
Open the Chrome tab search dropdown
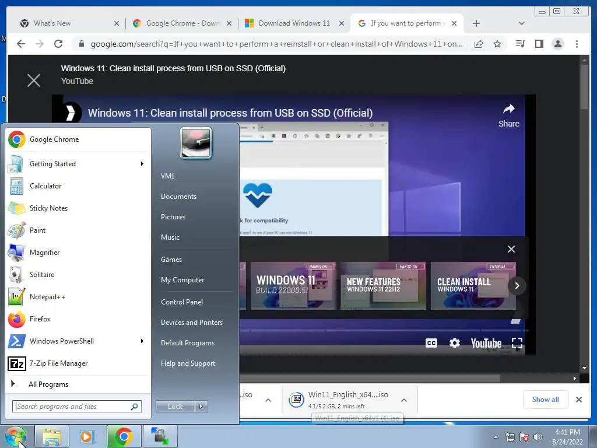[x=522, y=23]
